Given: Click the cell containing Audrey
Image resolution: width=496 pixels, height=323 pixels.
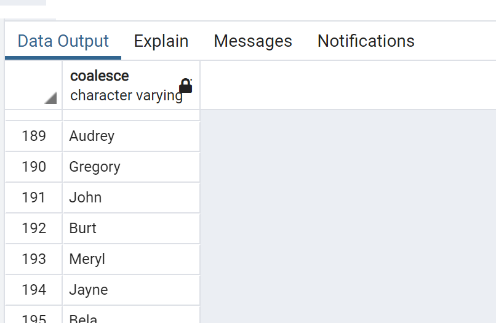Looking at the screenshot, I should click(x=131, y=136).
